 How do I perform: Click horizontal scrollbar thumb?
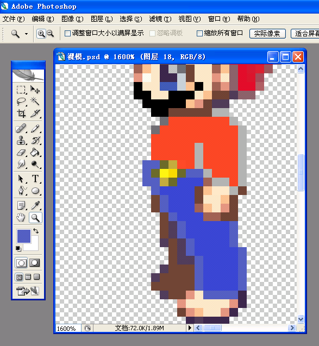point(212,328)
